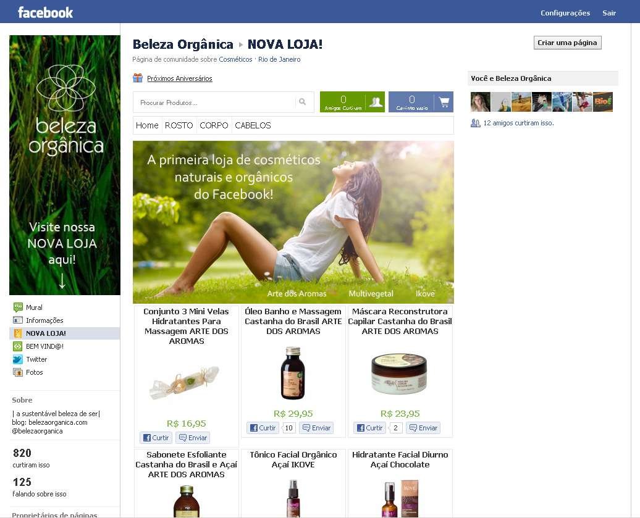Open the ROSTO category tab
This screenshot has height=518, width=640.
pyautogui.click(x=179, y=125)
